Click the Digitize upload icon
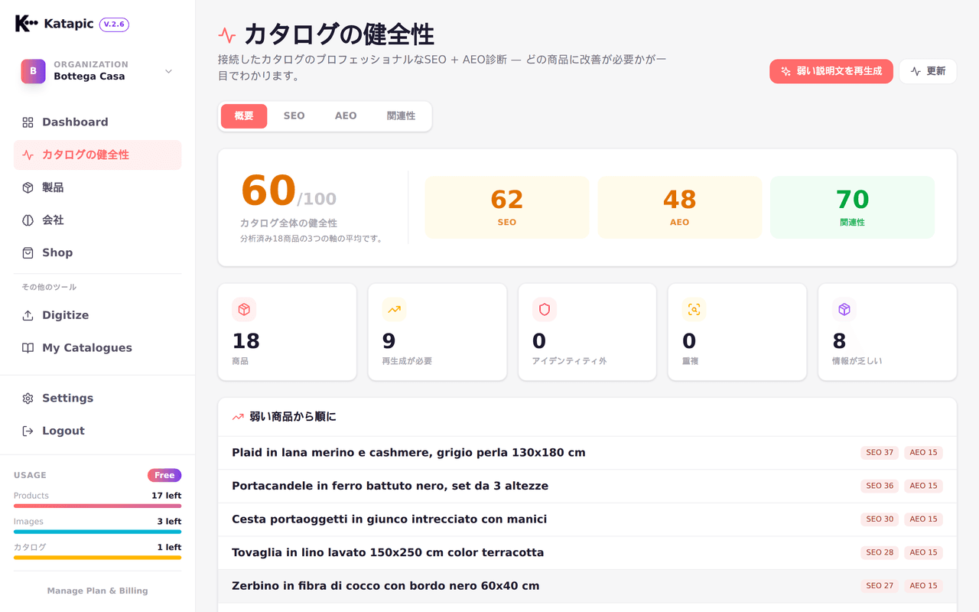This screenshot has width=979, height=612. [28, 315]
